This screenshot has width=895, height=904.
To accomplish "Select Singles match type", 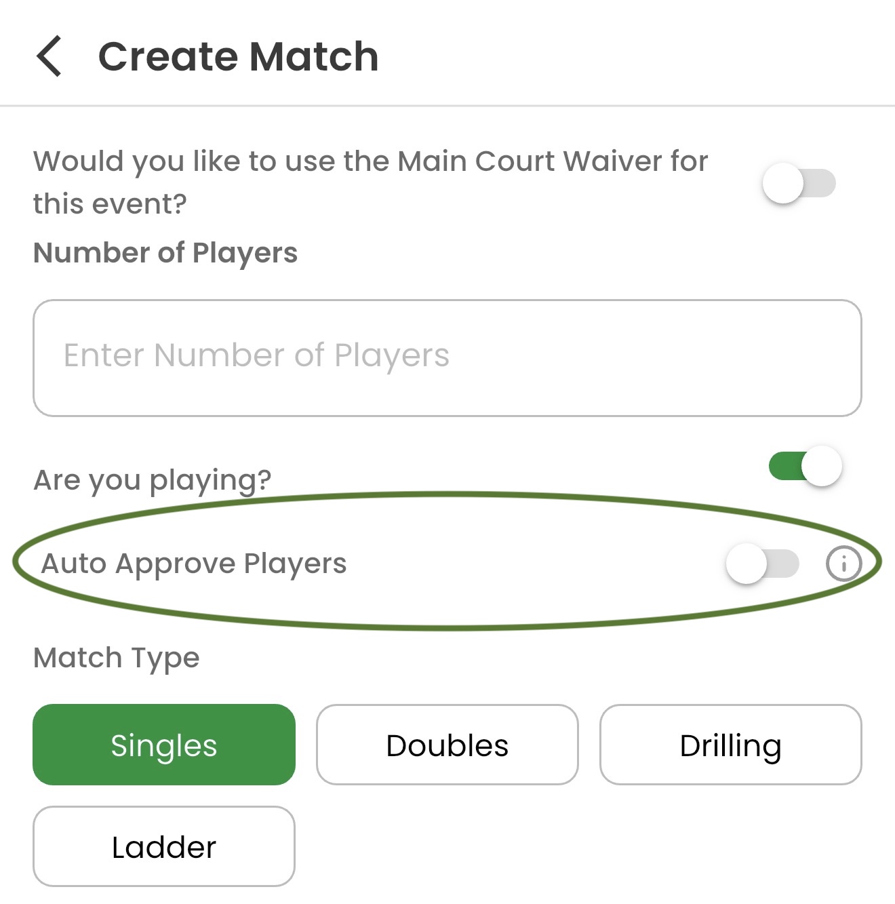I will pos(164,745).
